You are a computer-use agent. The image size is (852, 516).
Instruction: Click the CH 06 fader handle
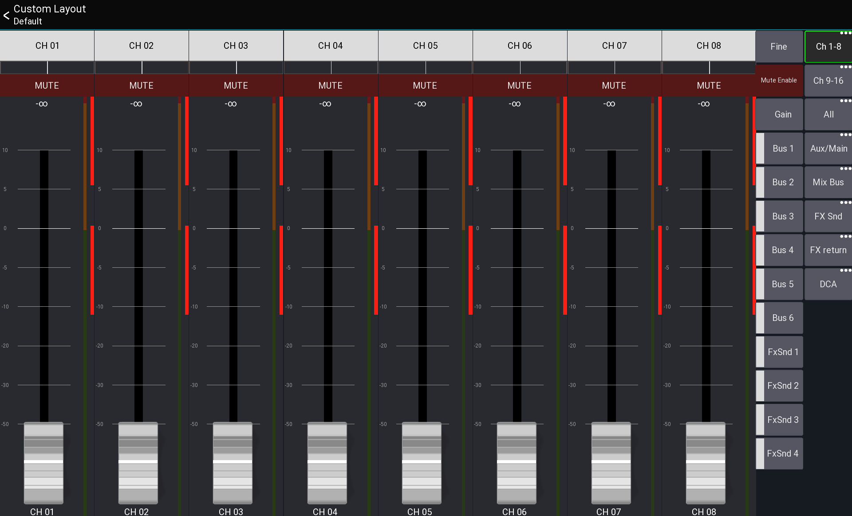coord(516,464)
